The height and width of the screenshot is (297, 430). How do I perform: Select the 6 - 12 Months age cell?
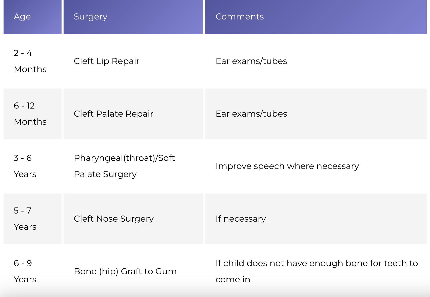(x=32, y=114)
